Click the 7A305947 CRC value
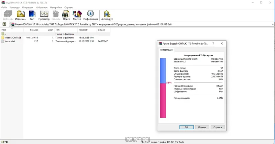Viewport: 275px width, 144px height. tap(103, 41)
